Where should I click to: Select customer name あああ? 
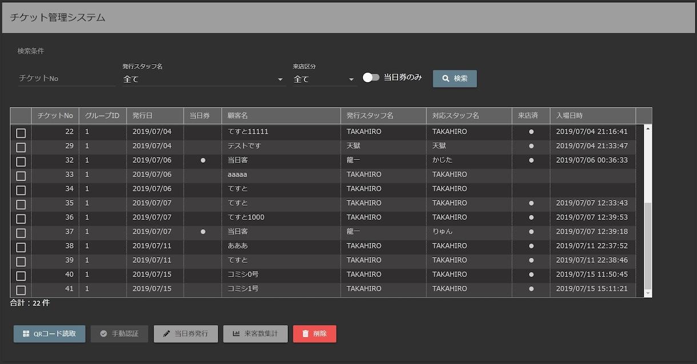pos(238,246)
